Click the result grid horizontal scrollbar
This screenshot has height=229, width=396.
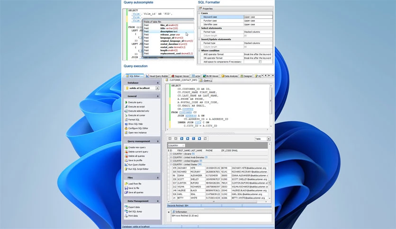tap(217, 202)
